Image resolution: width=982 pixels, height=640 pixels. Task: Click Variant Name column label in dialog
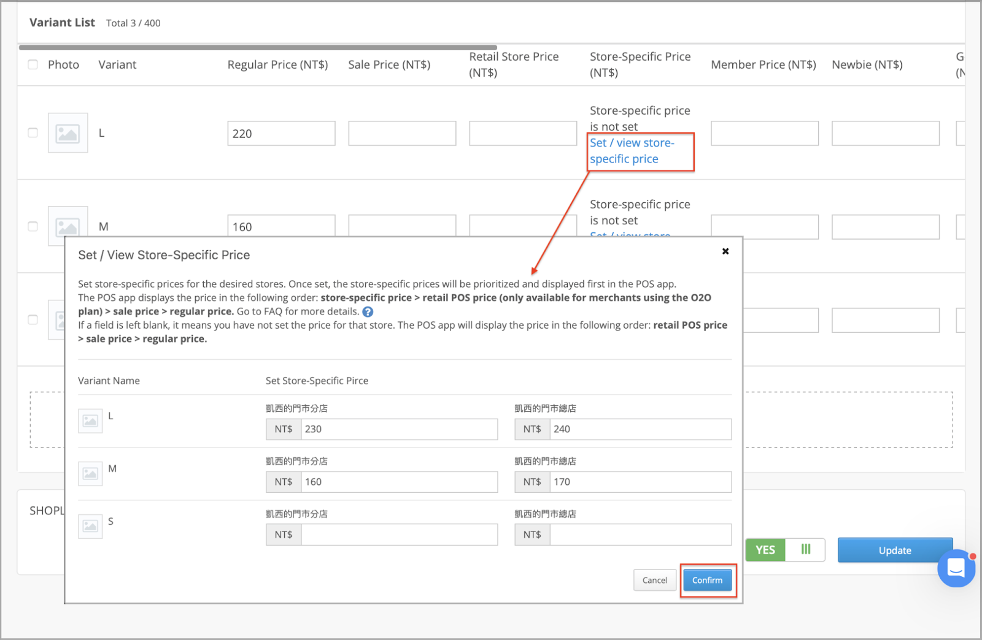[109, 381]
